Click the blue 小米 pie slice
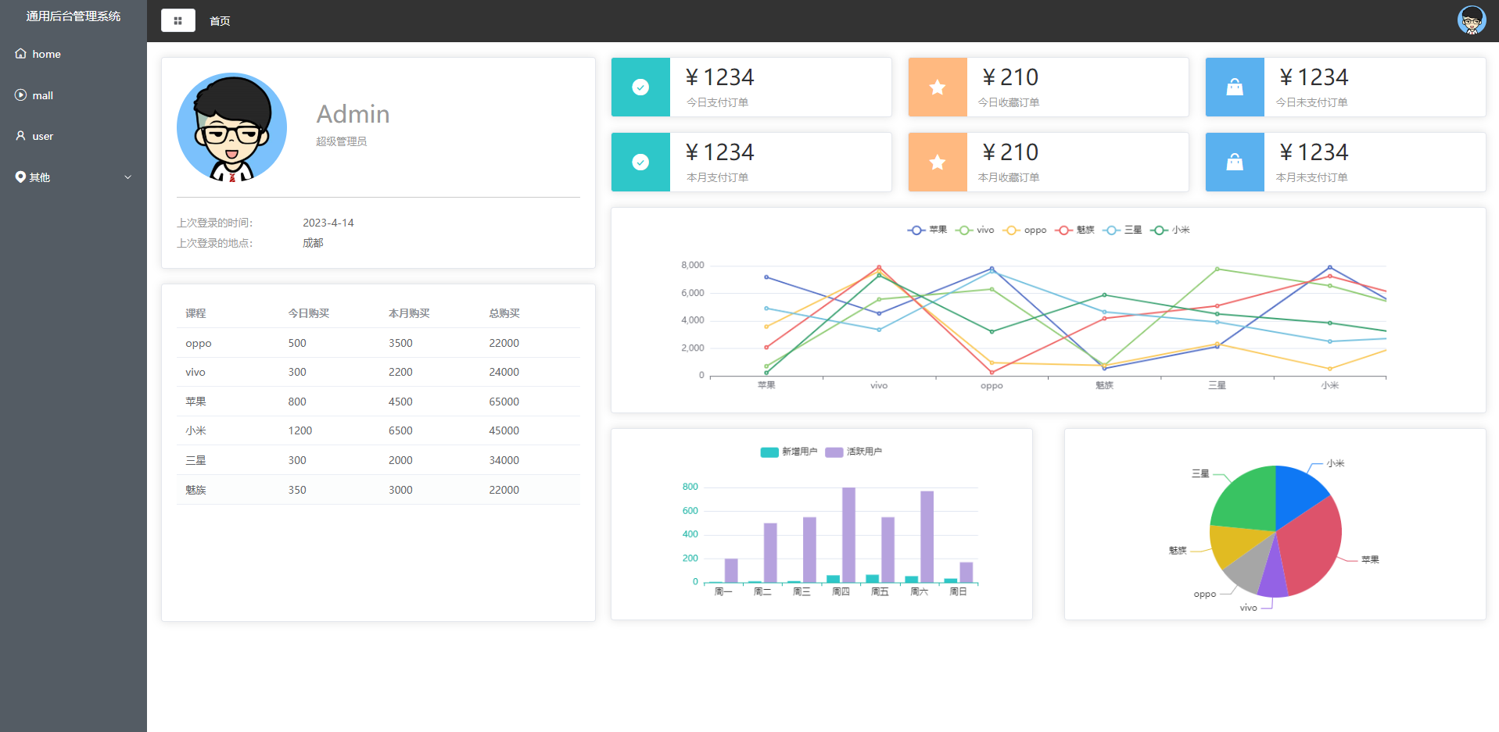Viewport: 1499px width, 732px height. click(x=1296, y=494)
